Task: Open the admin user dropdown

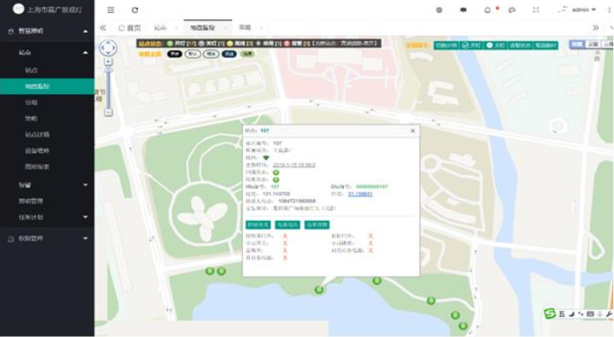Action: pyautogui.click(x=579, y=10)
